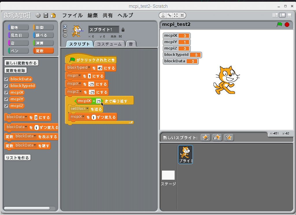
Task: Open mcpiX dropdown in set to -25 block
Action: tap(80, 84)
